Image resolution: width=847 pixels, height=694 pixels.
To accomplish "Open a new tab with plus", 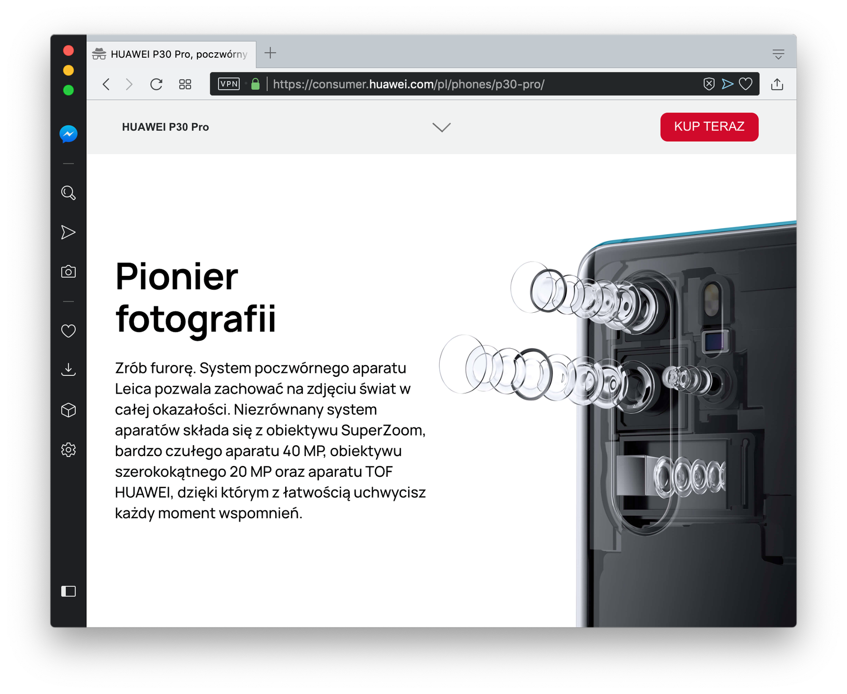I will [x=270, y=53].
